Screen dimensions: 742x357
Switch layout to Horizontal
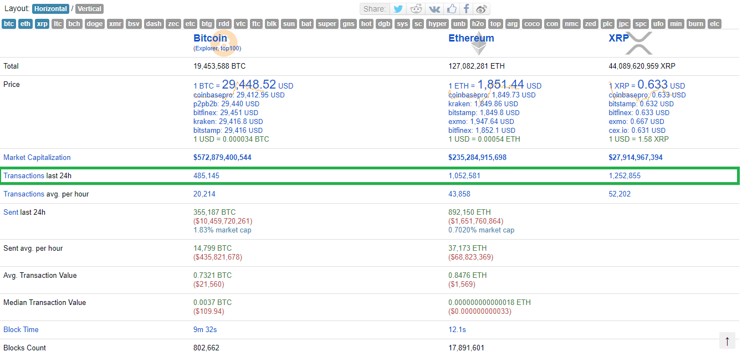51,9
